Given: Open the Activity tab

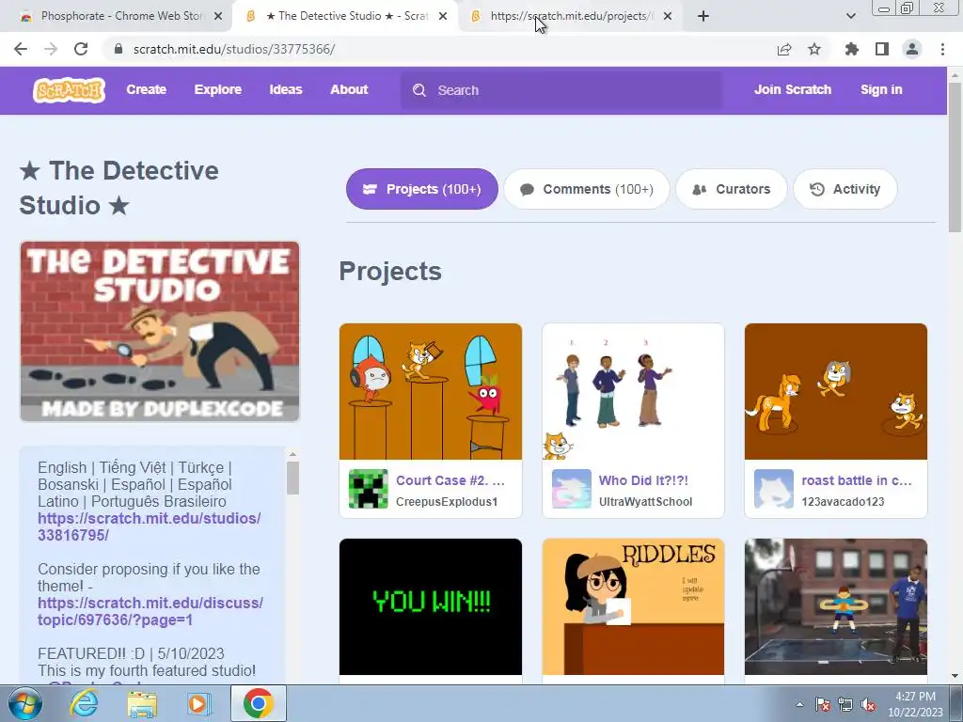Looking at the screenshot, I should (845, 189).
